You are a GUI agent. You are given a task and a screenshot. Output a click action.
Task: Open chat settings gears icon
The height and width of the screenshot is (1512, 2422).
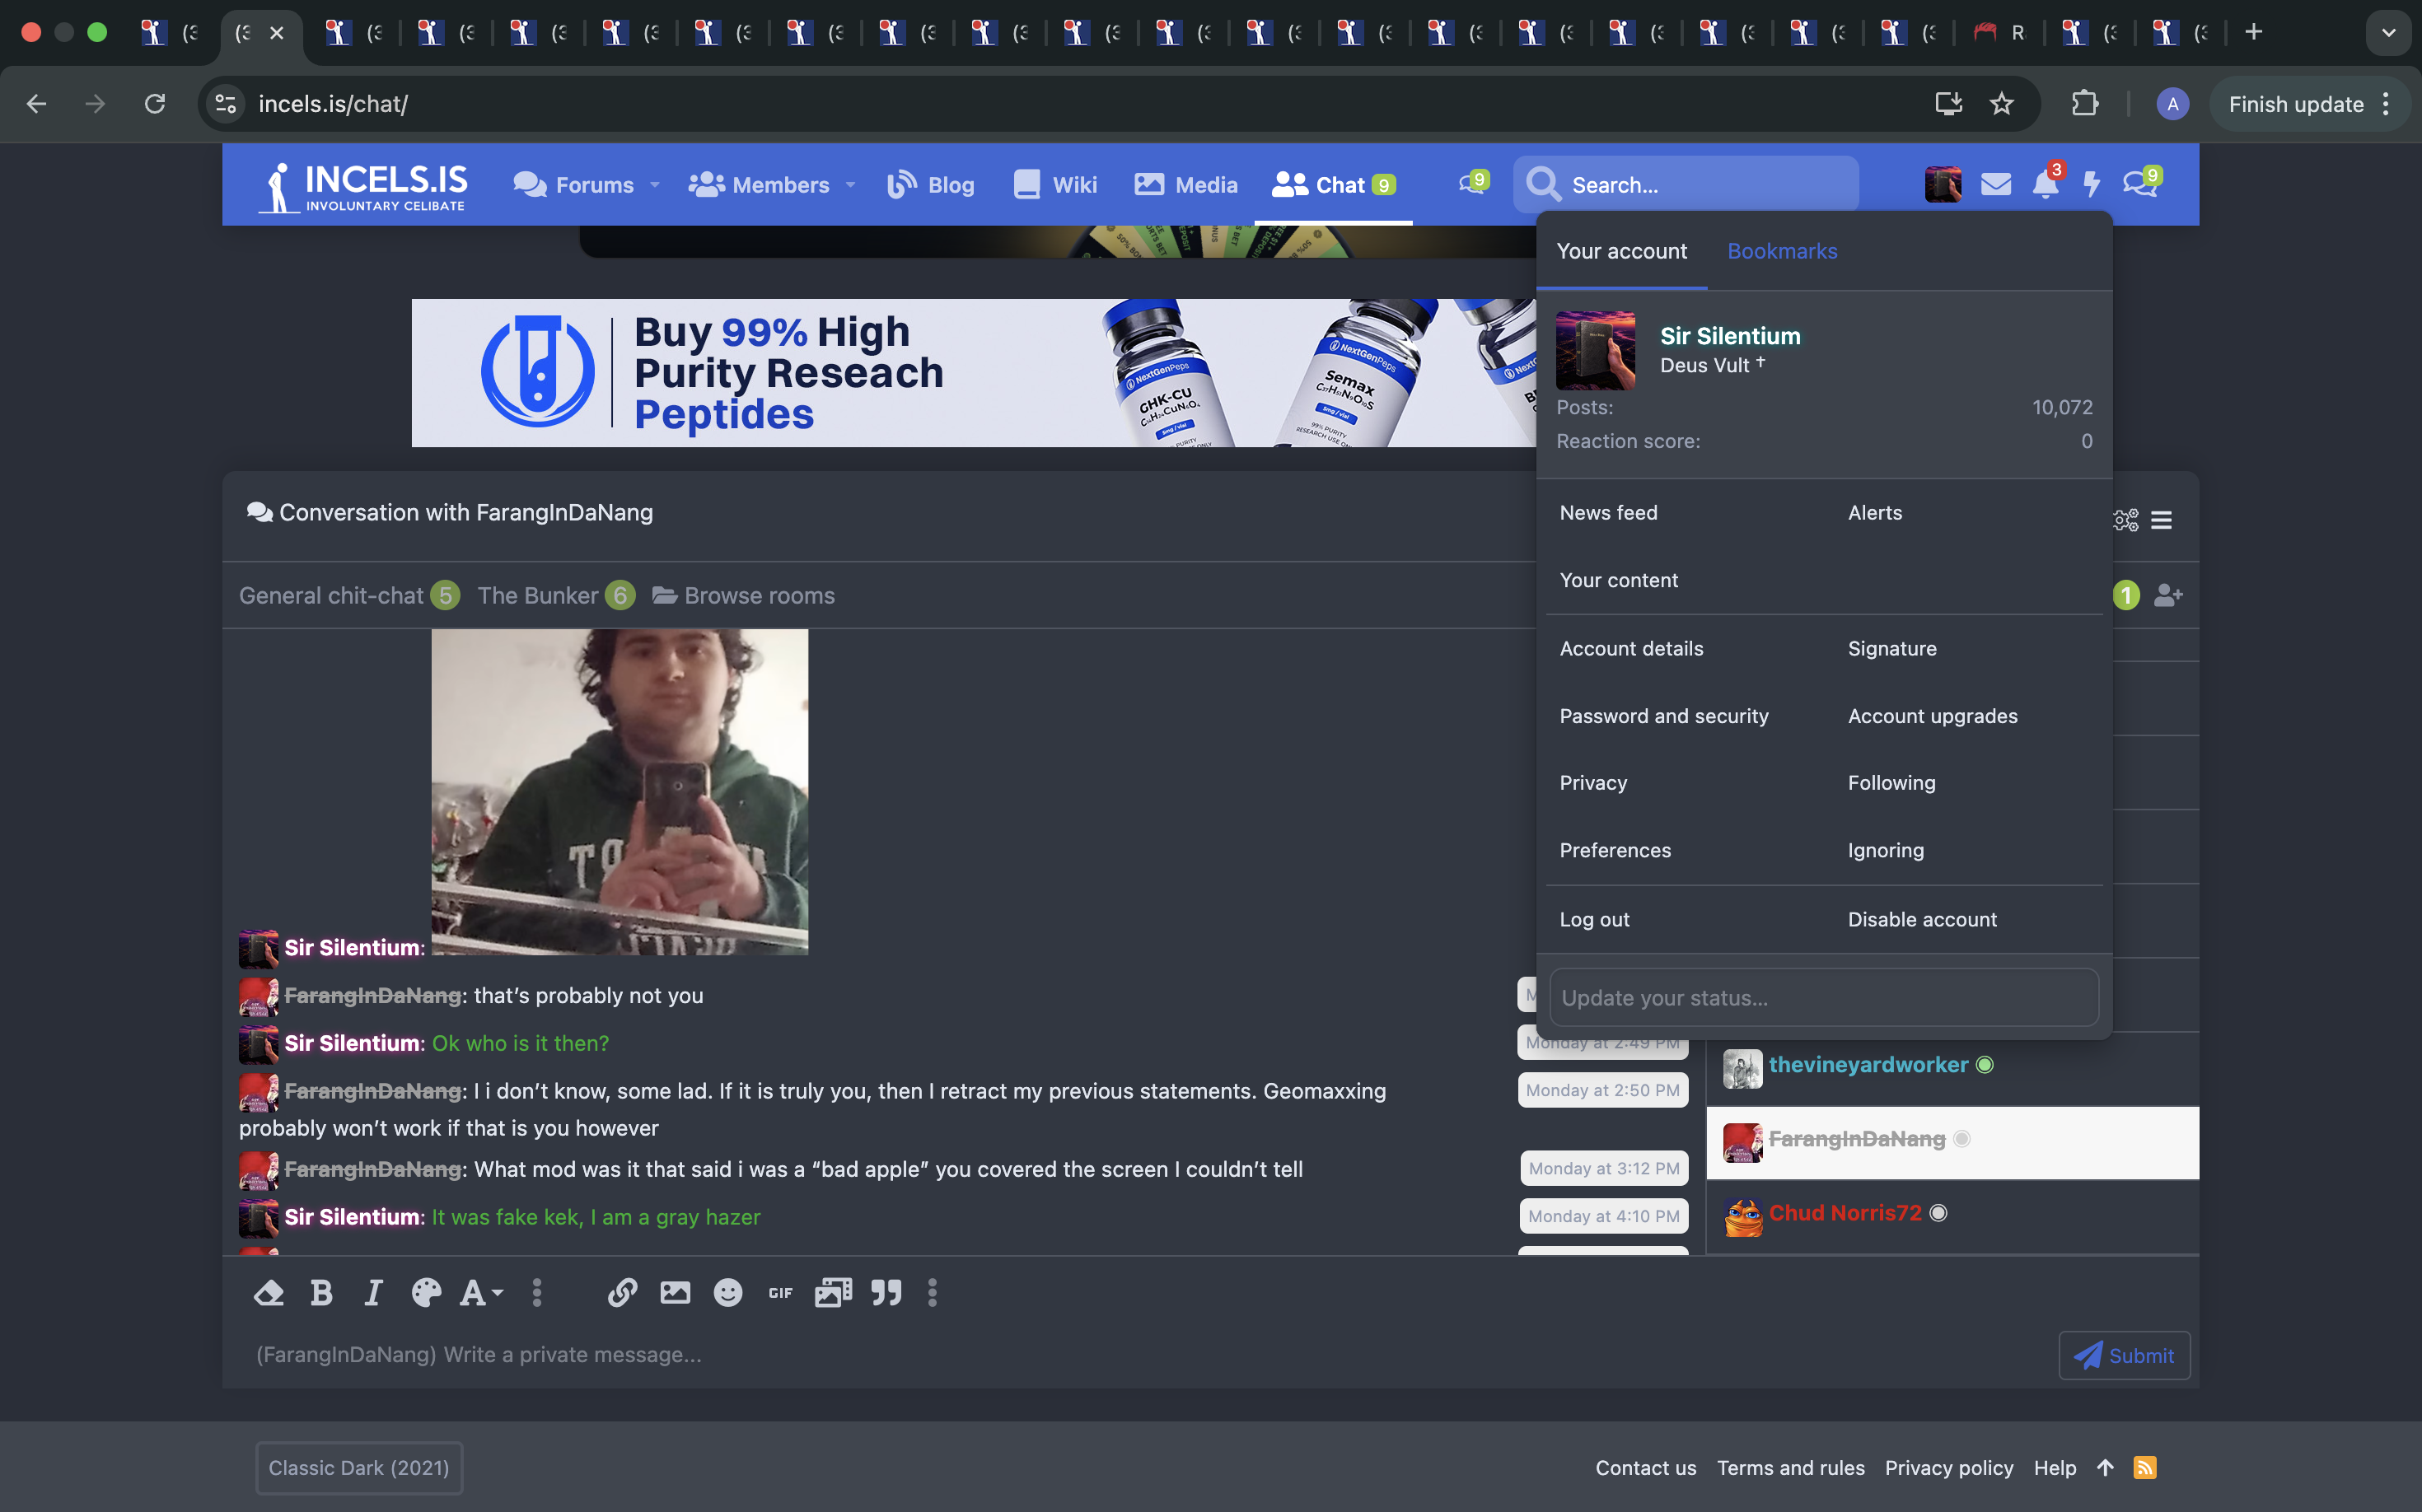click(x=2126, y=520)
